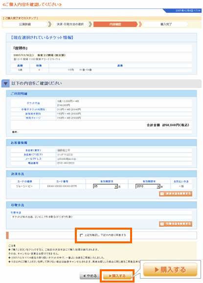This screenshot has width=203, height=283.
Task: Open the 有効期限年 dropdown arrow
Action: (x=158, y=187)
